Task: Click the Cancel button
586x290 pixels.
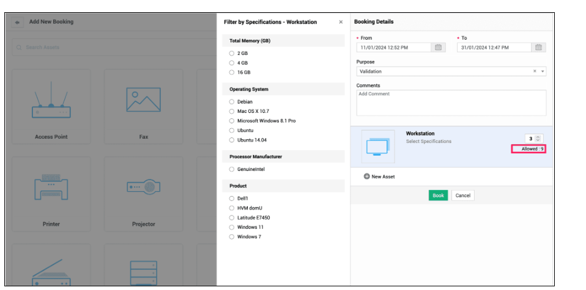Action: pos(463,195)
